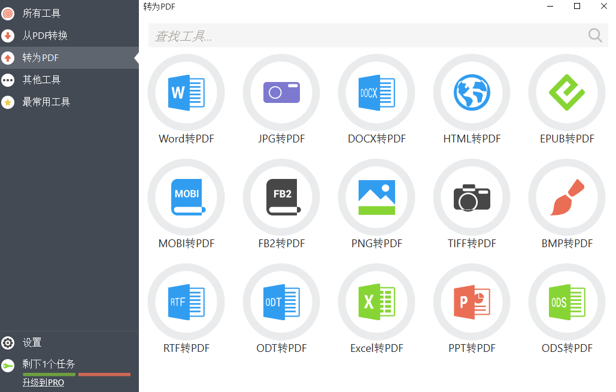Viewport: 616px width, 392px height.
Task: Select the JPG转PDF converter
Action: [x=281, y=93]
